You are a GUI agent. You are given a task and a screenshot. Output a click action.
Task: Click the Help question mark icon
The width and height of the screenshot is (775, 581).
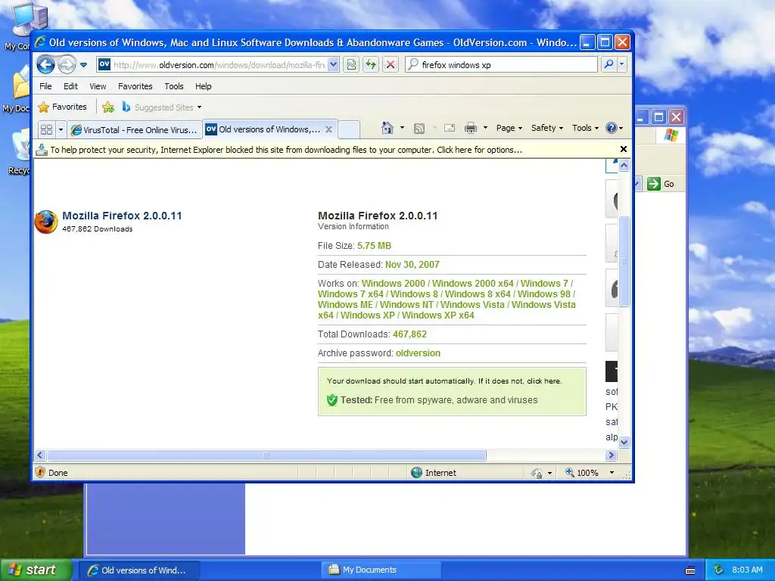(x=612, y=128)
